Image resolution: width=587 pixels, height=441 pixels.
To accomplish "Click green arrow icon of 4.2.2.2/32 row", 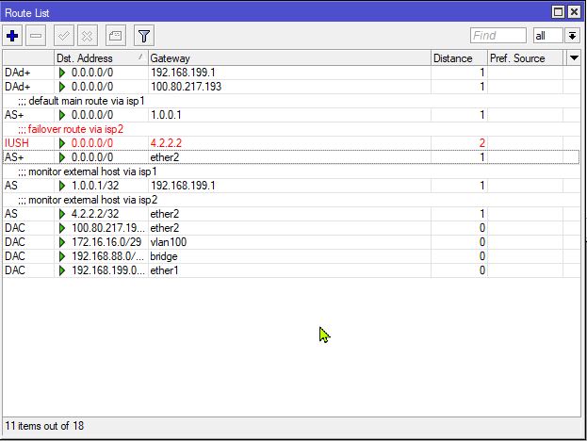I will [62, 214].
